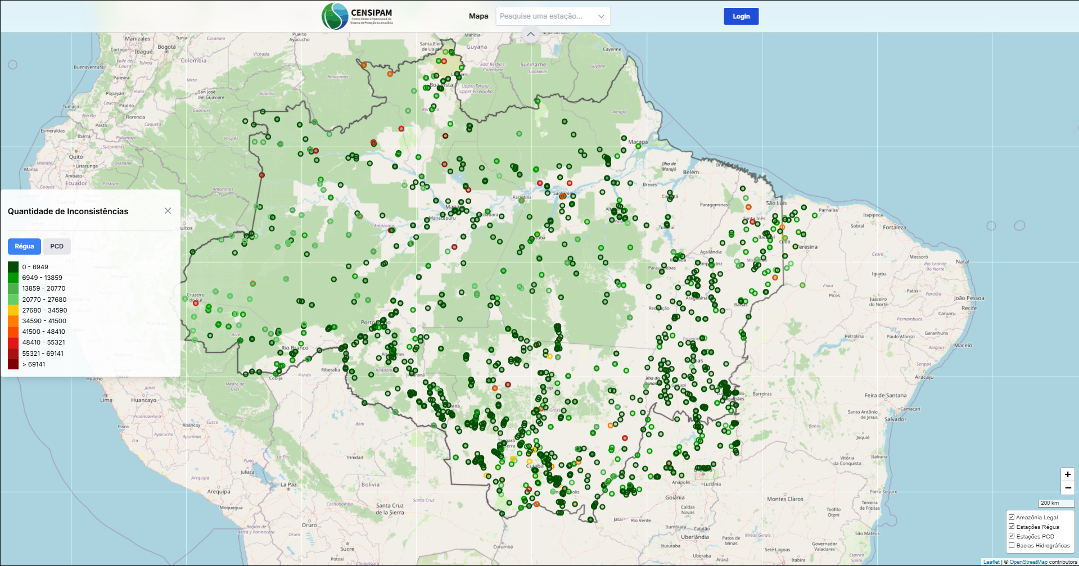
Task: Click the green station marker at Macapá
Action: [x=638, y=147]
